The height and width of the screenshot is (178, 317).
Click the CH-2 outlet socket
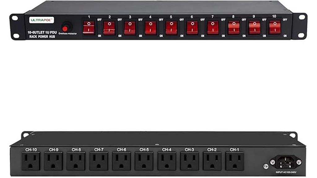[x=212, y=161]
